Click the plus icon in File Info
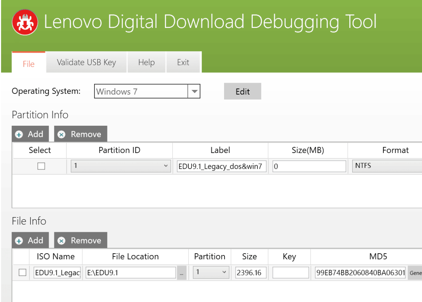This screenshot has width=422, height=302. (19, 241)
